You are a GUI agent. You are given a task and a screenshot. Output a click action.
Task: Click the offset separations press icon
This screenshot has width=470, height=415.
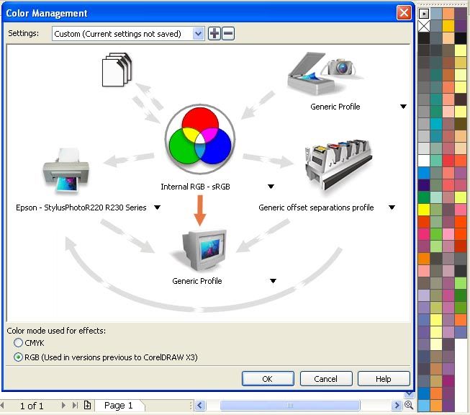[x=338, y=164]
